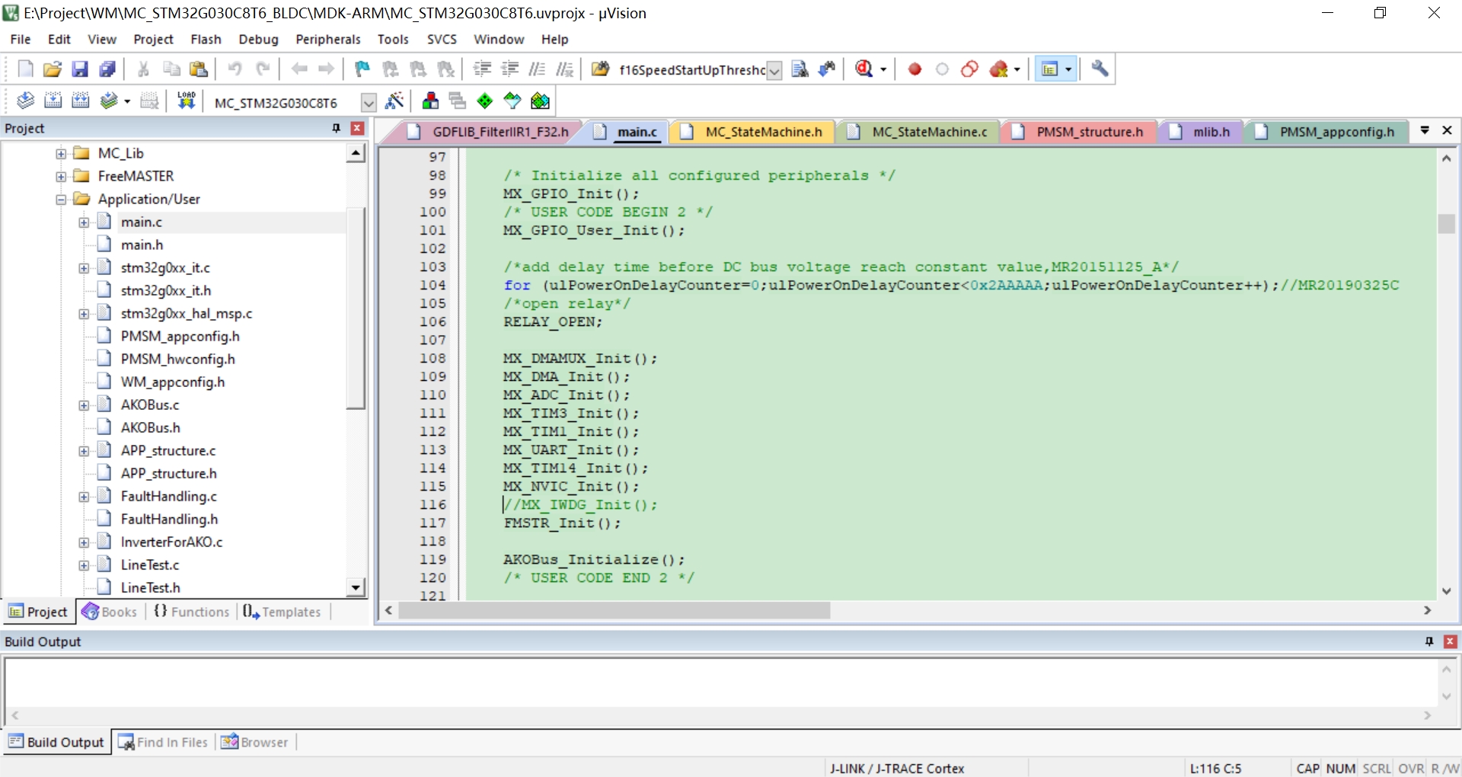1462x777 pixels.
Task: Switch to the Find In Files tab
Action: pyautogui.click(x=164, y=742)
